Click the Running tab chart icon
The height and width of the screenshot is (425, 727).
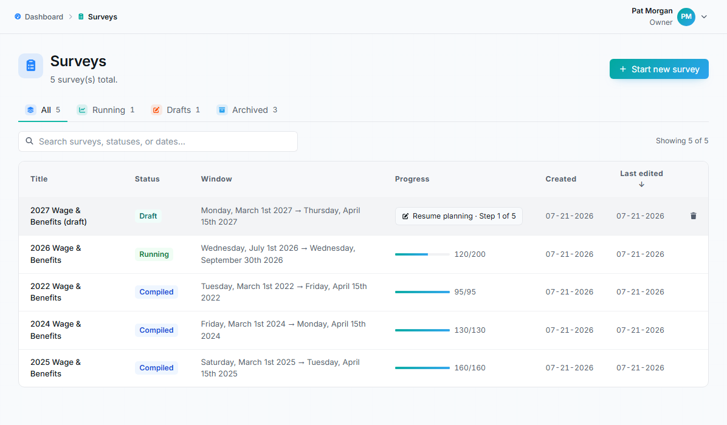point(82,110)
